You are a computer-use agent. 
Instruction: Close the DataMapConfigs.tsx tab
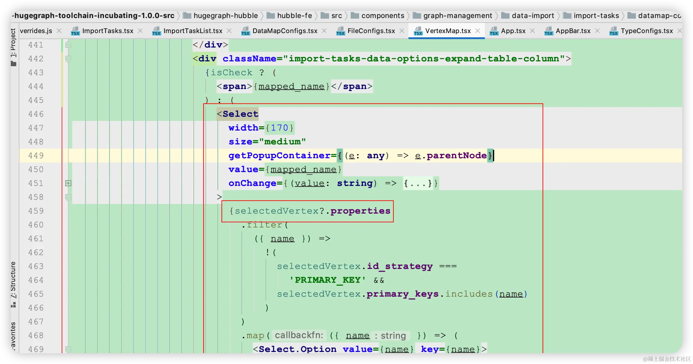(324, 31)
